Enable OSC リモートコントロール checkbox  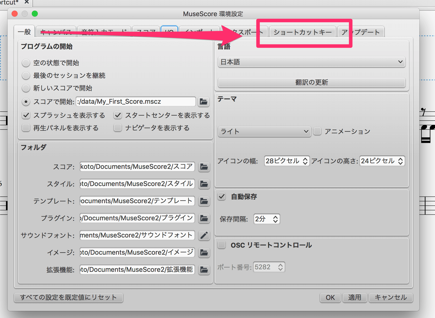coord(222,245)
